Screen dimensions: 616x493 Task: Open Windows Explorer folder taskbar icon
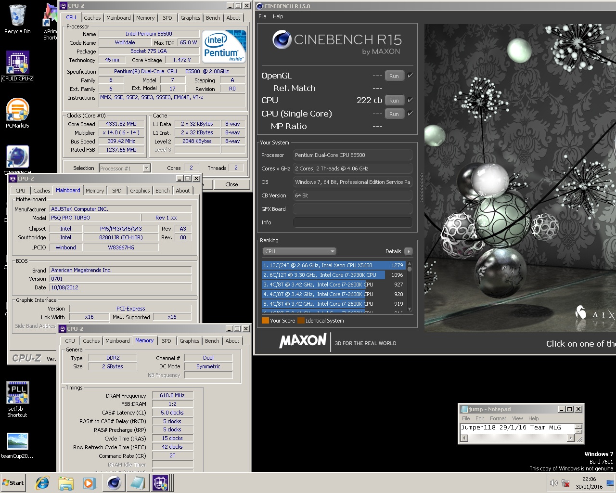point(66,483)
